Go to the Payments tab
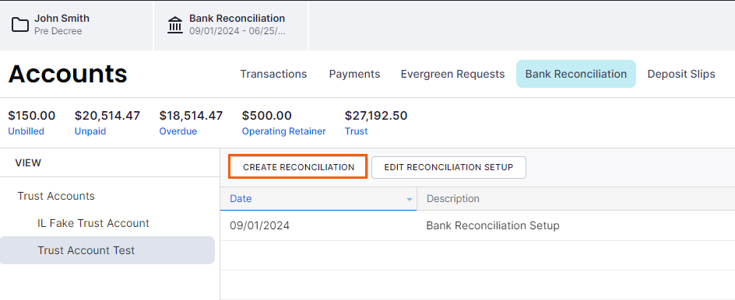This screenshot has height=300, width=735. click(354, 74)
